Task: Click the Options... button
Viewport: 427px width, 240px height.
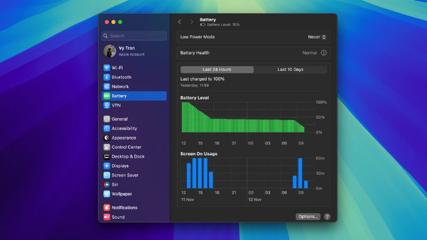Action: point(308,217)
